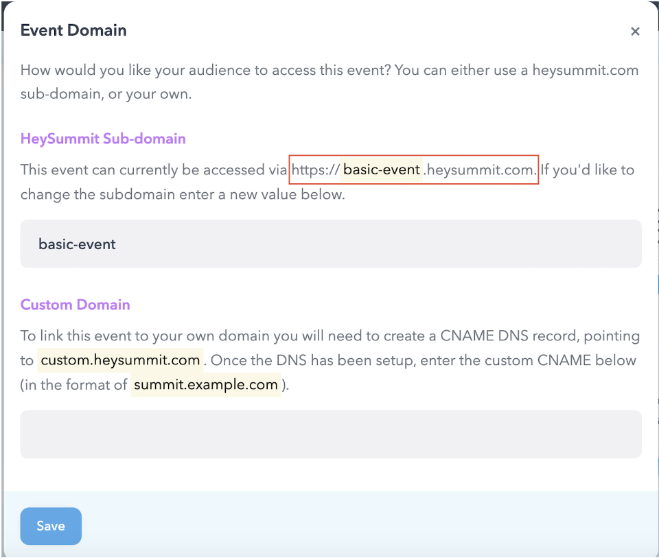Image resolution: width=659 pixels, height=560 pixels.
Task: Click the summit.example.com example text
Action: tap(205, 384)
